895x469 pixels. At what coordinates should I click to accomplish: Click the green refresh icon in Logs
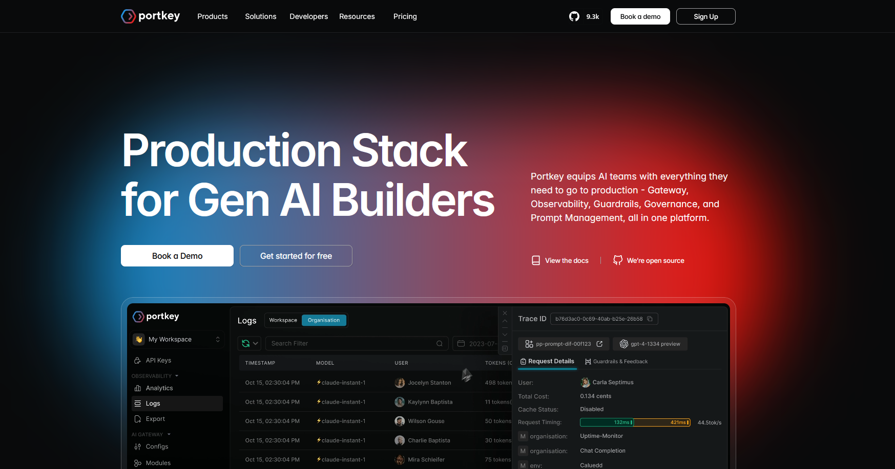(x=246, y=343)
